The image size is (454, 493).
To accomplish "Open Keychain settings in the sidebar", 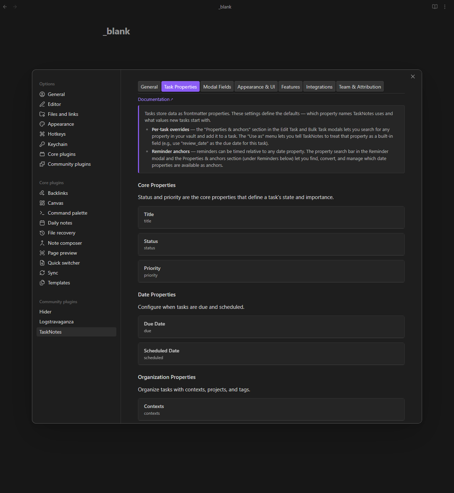I will (57, 144).
